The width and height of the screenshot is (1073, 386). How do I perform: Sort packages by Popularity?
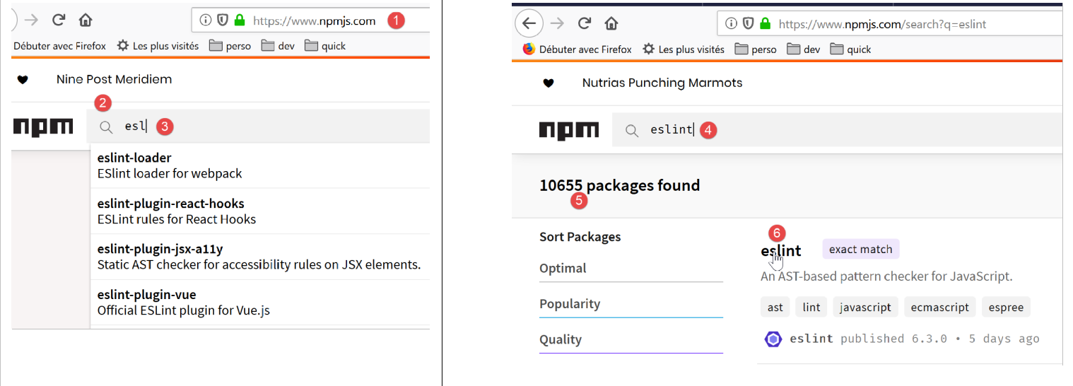point(570,304)
